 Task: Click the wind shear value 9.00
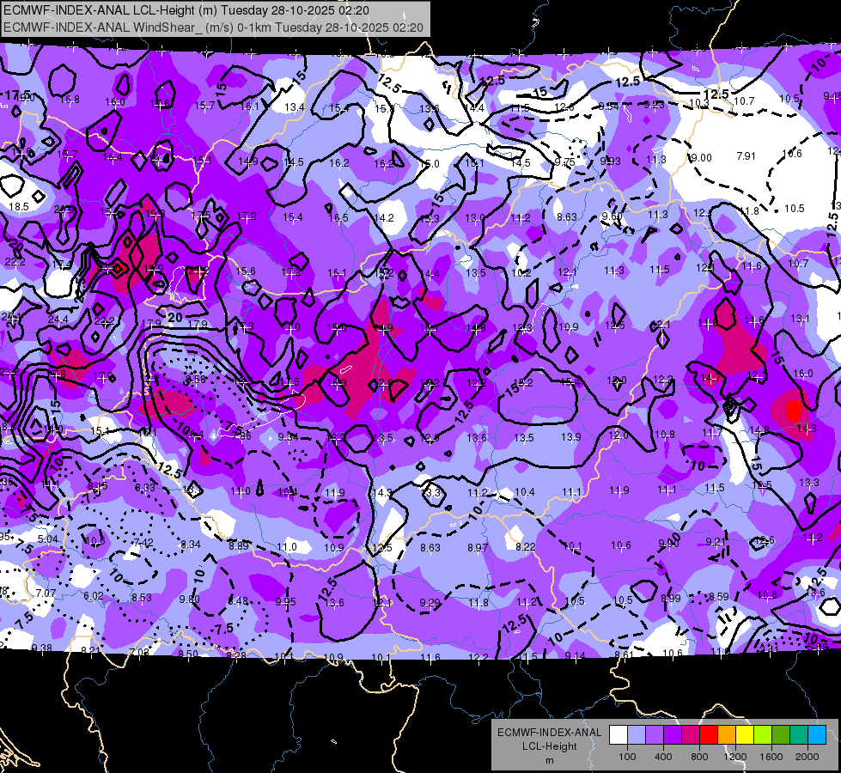[x=700, y=158]
